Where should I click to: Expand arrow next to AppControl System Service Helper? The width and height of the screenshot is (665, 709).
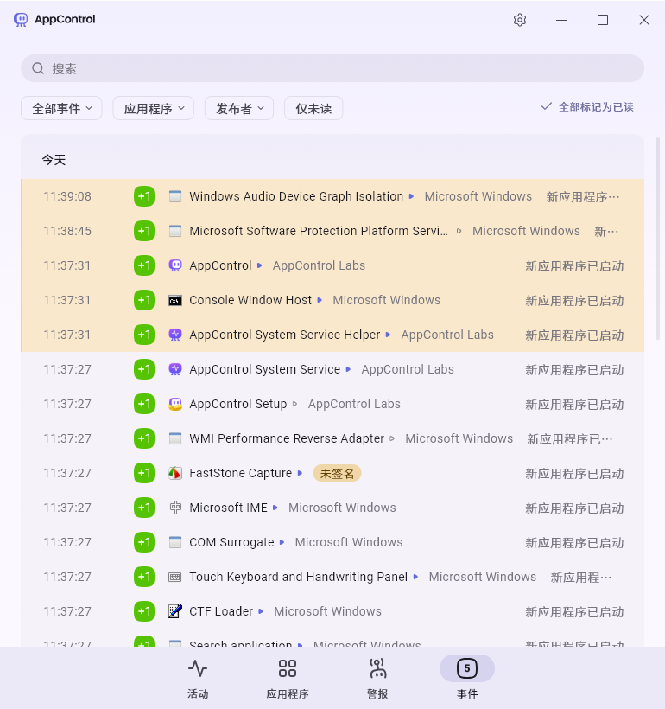[388, 335]
